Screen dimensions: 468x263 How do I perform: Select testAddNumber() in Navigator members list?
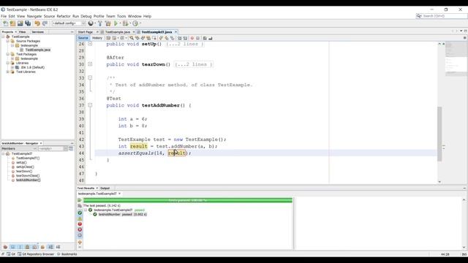click(x=28, y=180)
